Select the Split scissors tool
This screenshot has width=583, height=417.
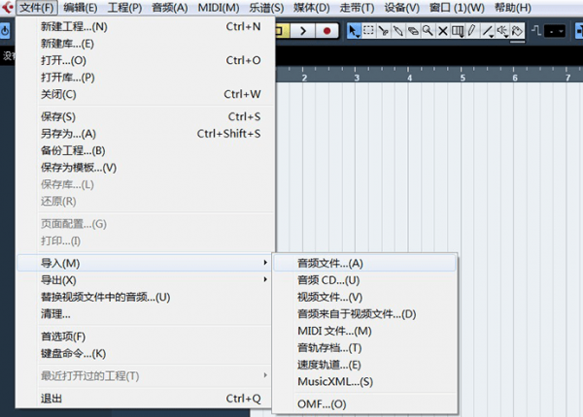pos(384,31)
